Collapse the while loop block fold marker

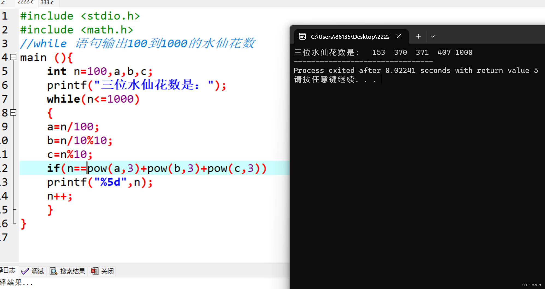(x=13, y=112)
